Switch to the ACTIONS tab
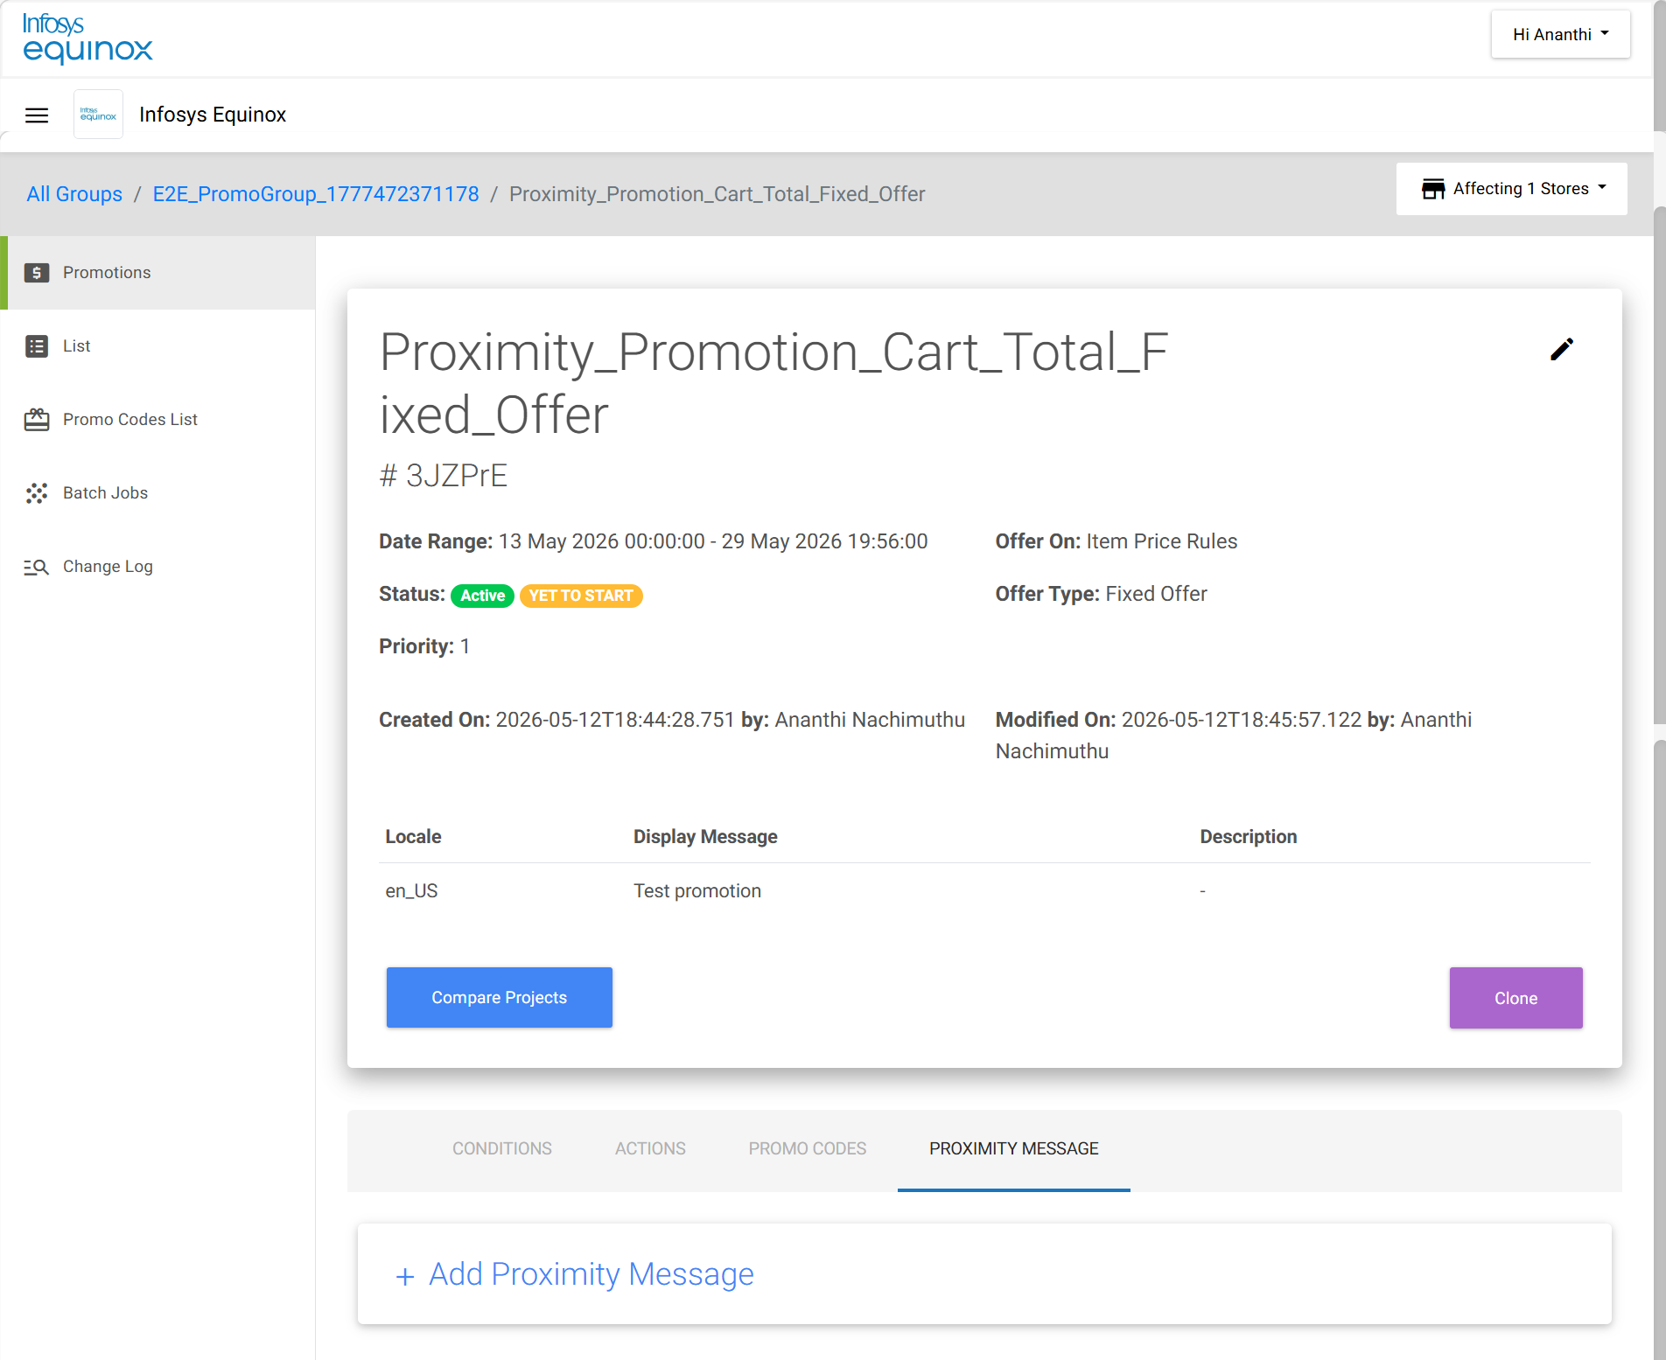The height and width of the screenshot is (1360, 1666). [x=650, y=1149]
